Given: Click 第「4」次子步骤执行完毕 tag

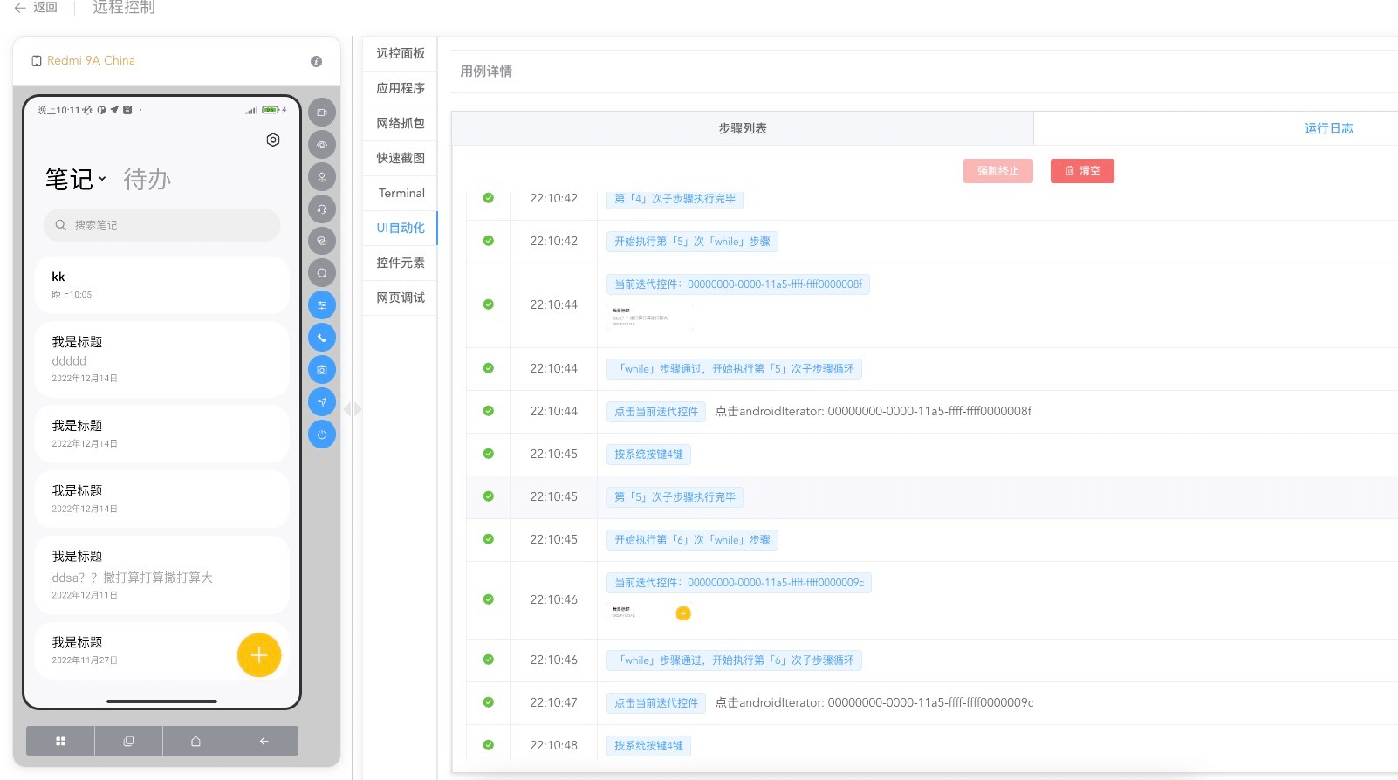Looking at the screenshot, I should (x=675, y=199).
